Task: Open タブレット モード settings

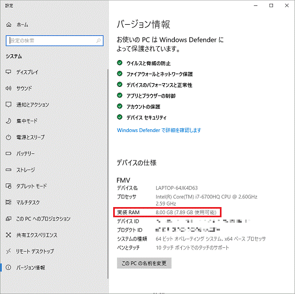Action: coord(55,186)
